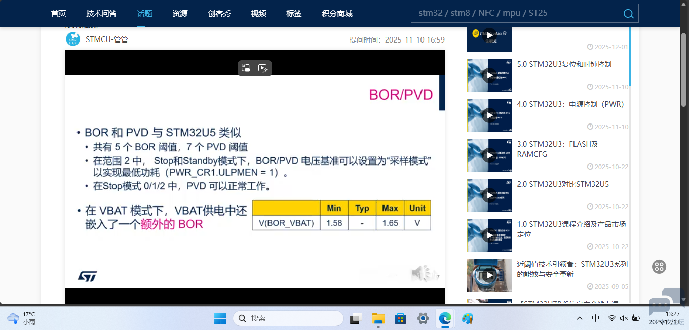Open the 视频 nav item
Image resolution: width=689 pixels, height=330 pixels.
tap(258, 14)
